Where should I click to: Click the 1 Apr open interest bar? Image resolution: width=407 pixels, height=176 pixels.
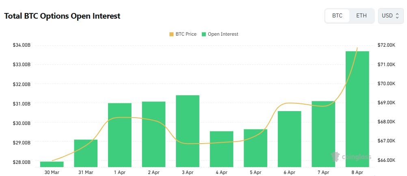120,135
